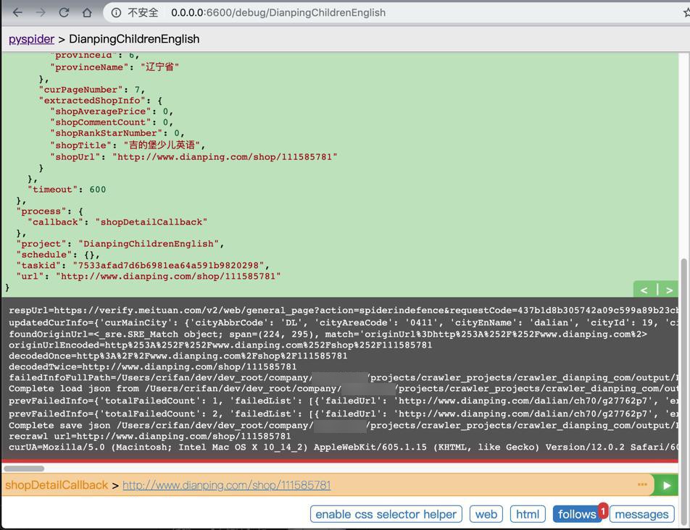Viewport: 690px width, 530px height.
Task: Select the respUrl log line
Action: [344, 311]
